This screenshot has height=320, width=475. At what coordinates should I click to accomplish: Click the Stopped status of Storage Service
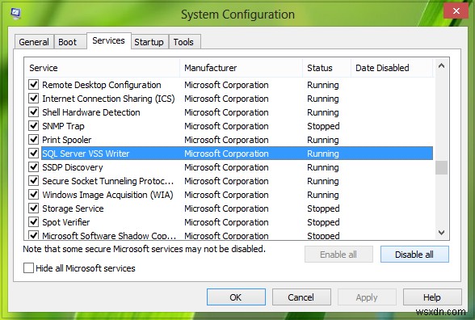323,208
